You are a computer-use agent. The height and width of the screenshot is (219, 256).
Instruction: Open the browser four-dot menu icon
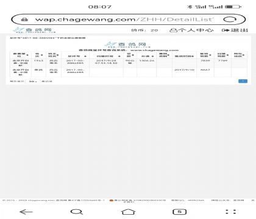[x=231, y=212]
